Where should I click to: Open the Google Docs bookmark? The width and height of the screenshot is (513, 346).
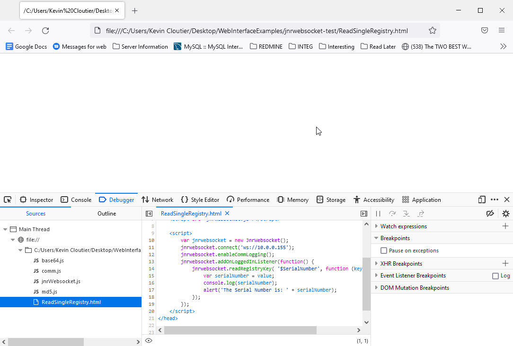(26, 46)
